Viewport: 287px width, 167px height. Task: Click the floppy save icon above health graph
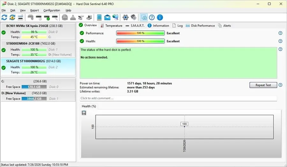[84, 113]
